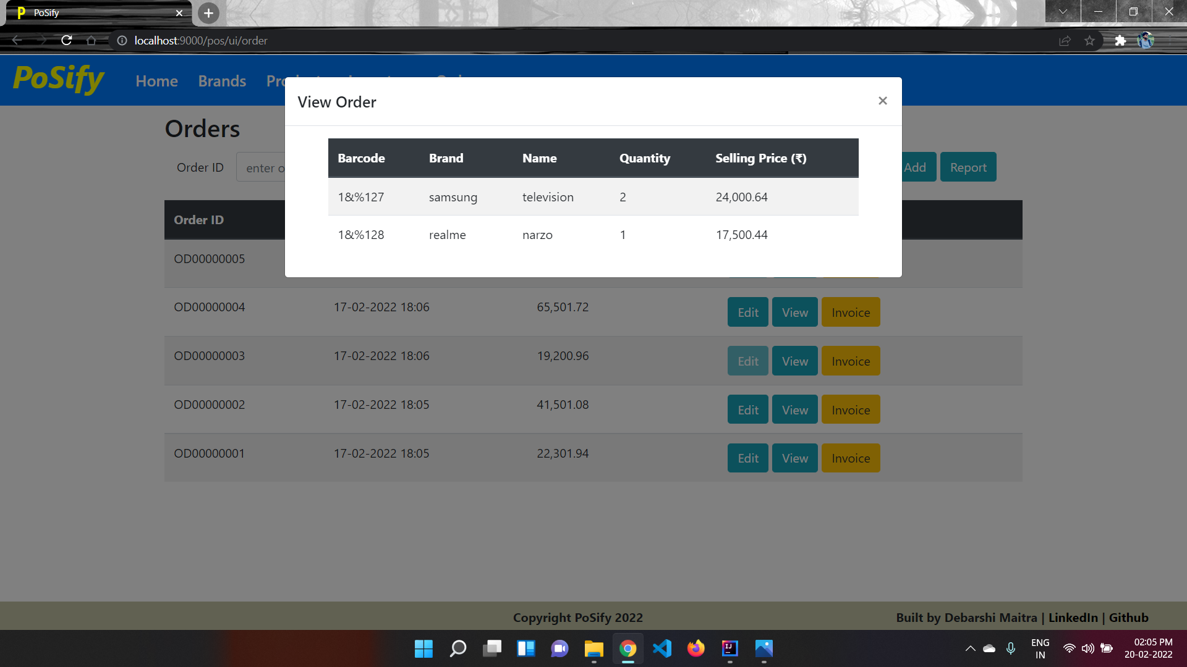The height and width of the screenshot is (667, 1187).
Task: Click the Windows Start button
Action: tap(423, 648)
